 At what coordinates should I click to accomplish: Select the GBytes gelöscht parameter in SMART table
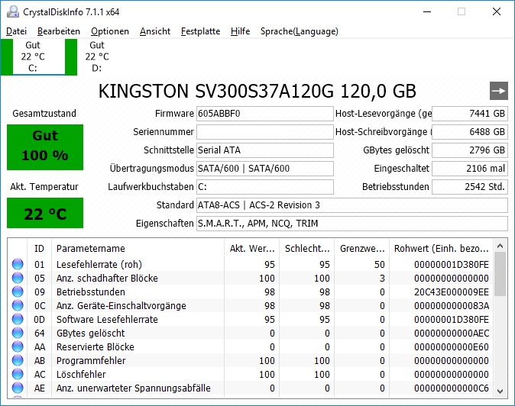(x=91, y=333)
